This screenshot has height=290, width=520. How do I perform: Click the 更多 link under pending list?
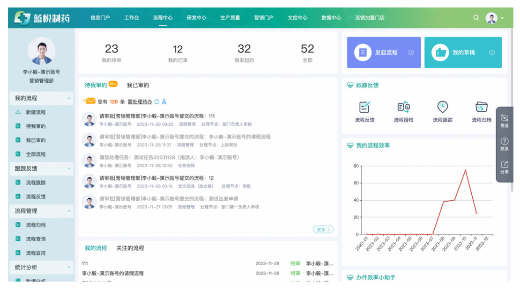323,229
